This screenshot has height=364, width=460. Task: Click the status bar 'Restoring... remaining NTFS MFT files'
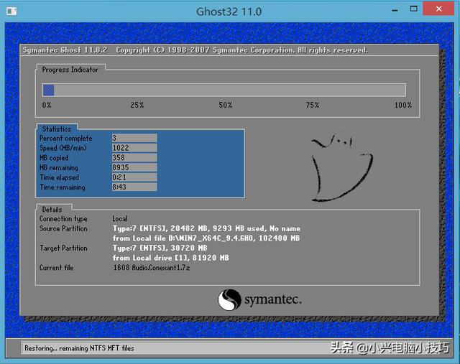pyautogui.click(x=79, y=348)
